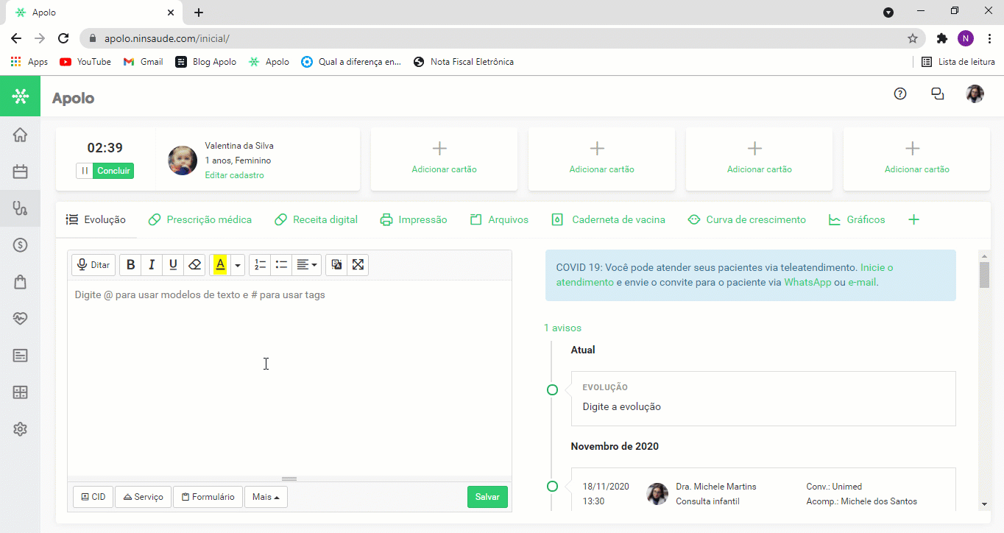Switch to the Gráficos tab
Image resolution: width=1004 pixels, height=533 pixels.
coord(857,219)
